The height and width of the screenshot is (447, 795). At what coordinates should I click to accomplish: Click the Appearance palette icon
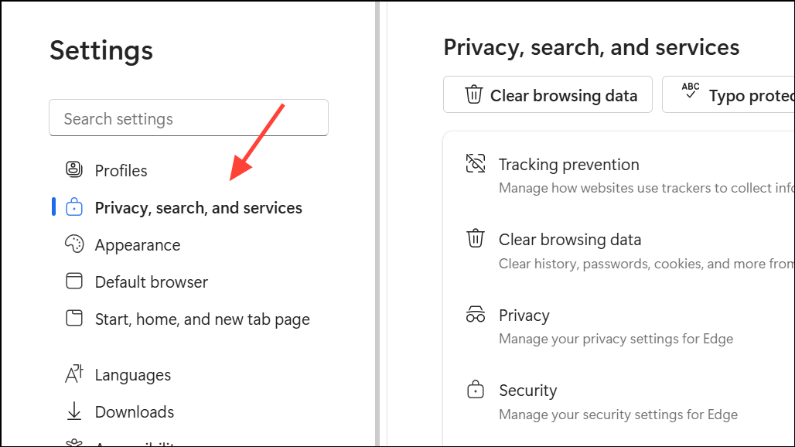pyautogui.click(x=74, y=244)
